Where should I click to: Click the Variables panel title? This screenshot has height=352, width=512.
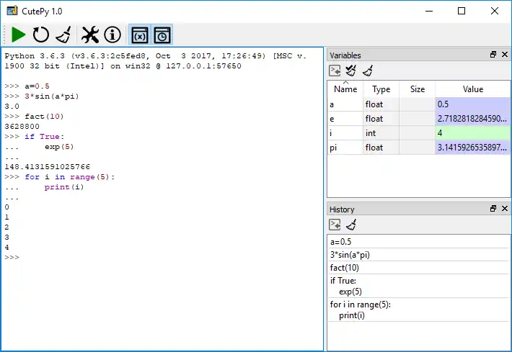coord(345,55)
